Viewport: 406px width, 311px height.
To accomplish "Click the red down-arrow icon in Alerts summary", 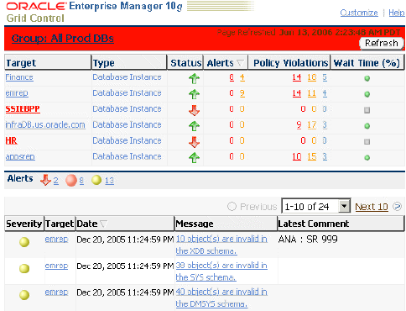I will (x=45, y=180).
